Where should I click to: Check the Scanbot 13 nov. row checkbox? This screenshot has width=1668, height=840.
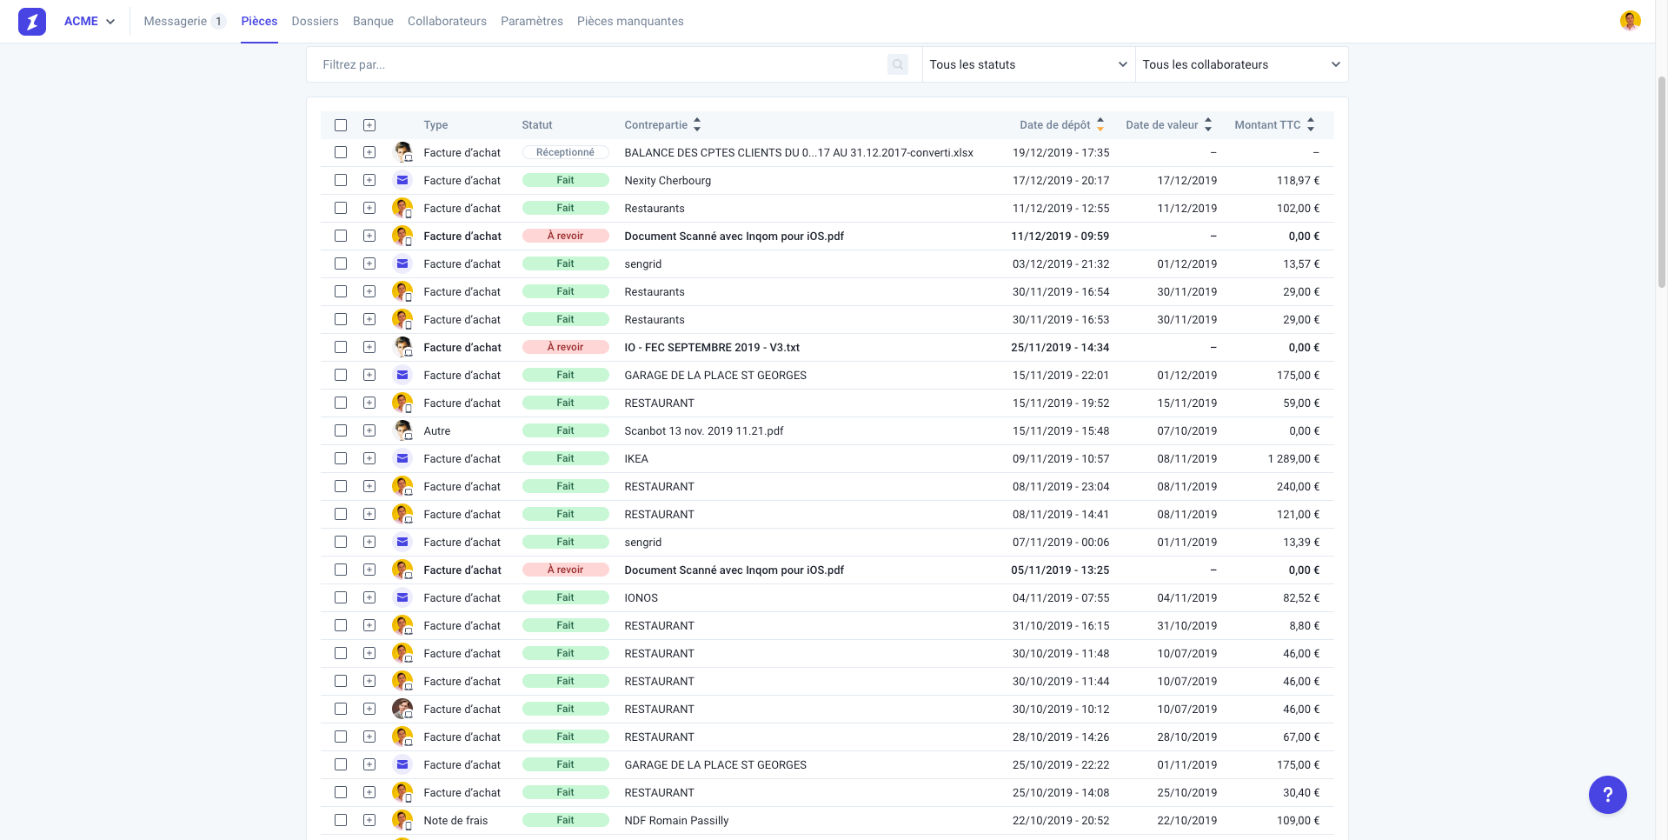[341, 430]
